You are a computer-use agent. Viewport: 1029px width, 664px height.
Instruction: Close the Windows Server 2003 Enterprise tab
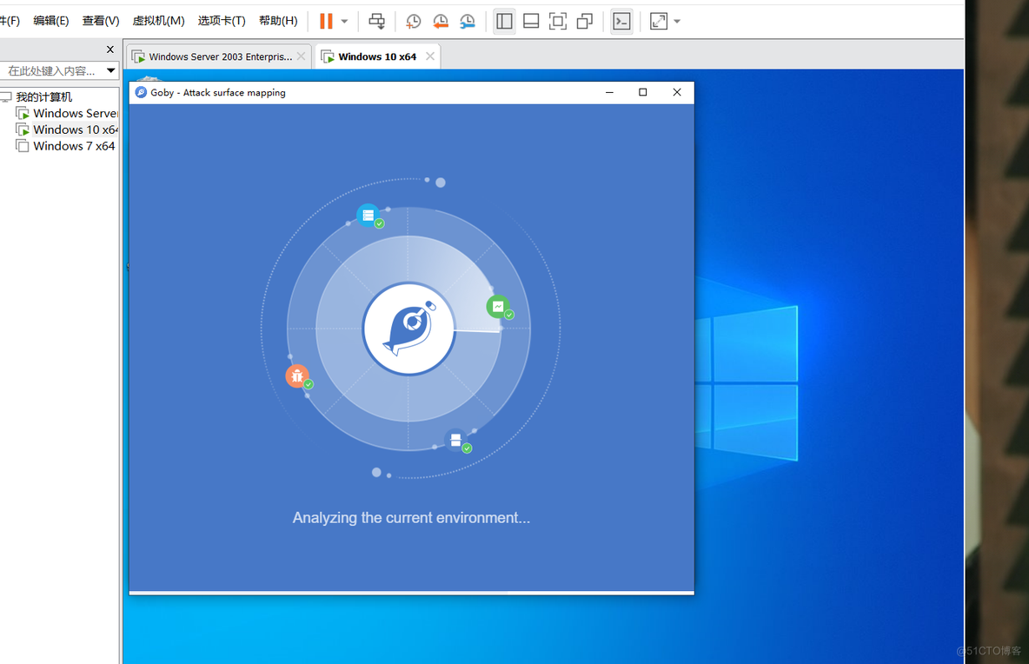click(302, 56)
